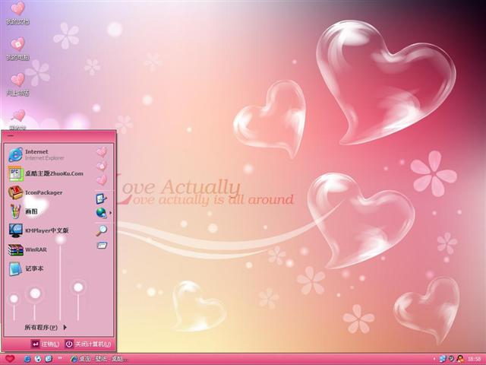Viewport: 486px width, 365px height.
Task: Select 我的电脑 desktop heart icon
Action: 17,49
